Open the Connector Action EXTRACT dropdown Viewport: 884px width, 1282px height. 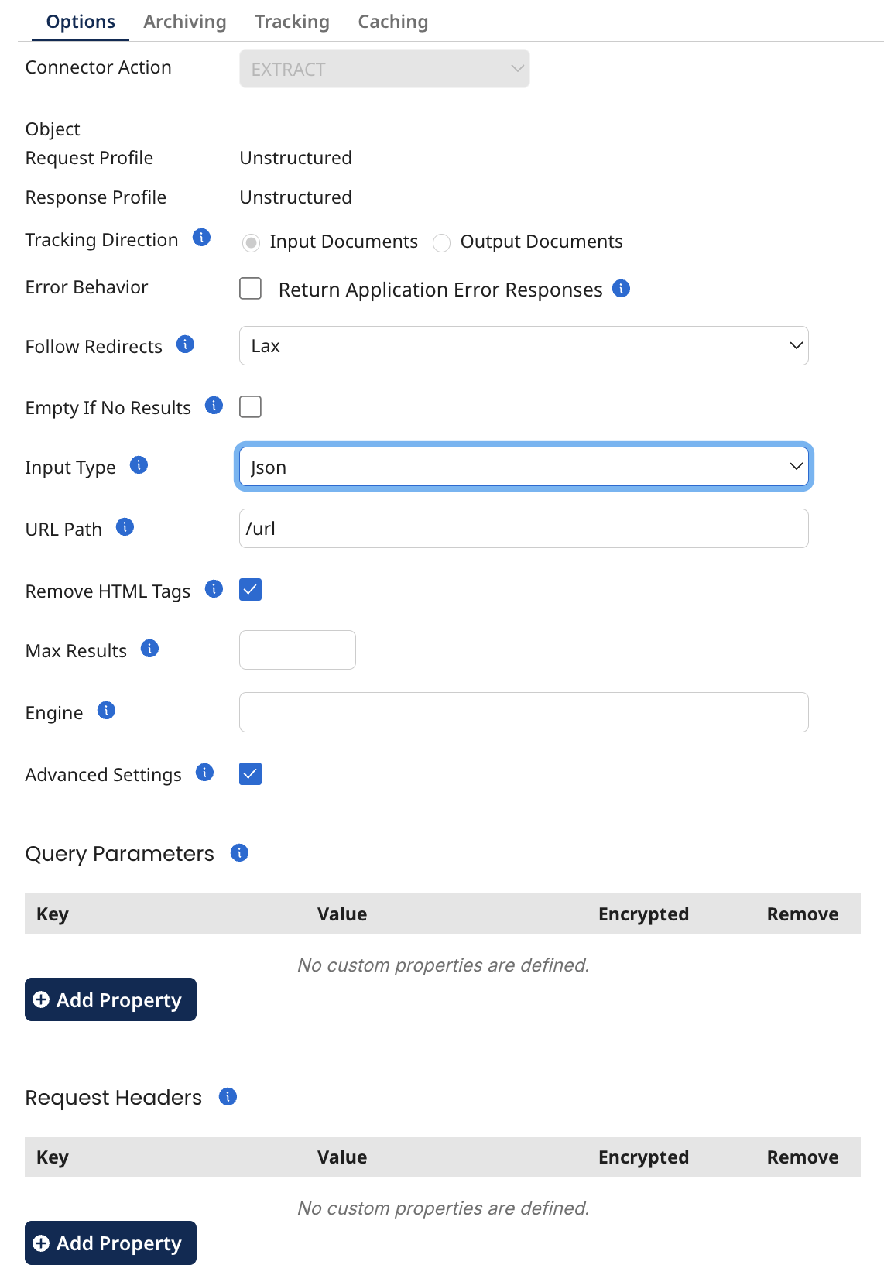(x=384, y=69)
